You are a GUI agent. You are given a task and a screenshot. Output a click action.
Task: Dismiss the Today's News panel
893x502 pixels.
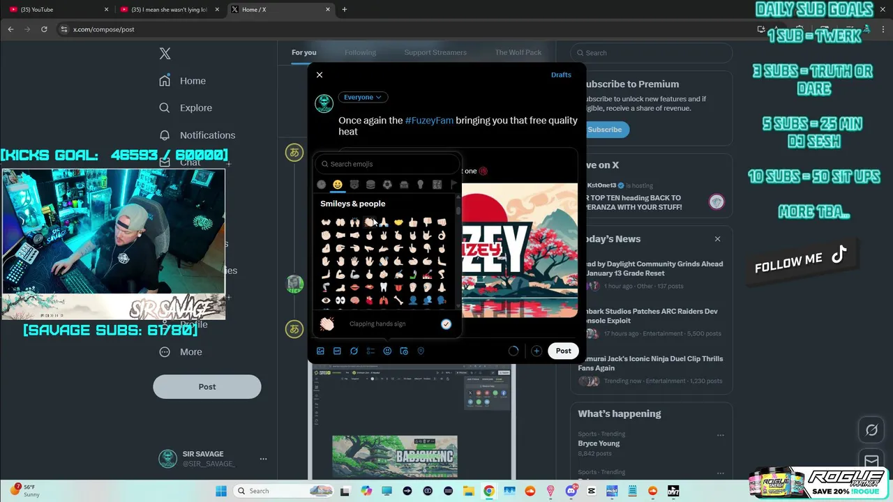point(717,239)
